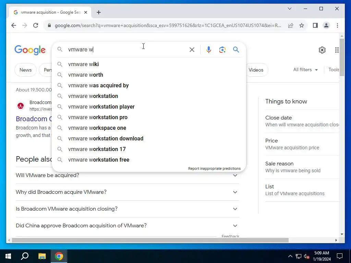351x263 pixels.
Task: Open File Explorer from the taskbar
Action: coord(42,256)
